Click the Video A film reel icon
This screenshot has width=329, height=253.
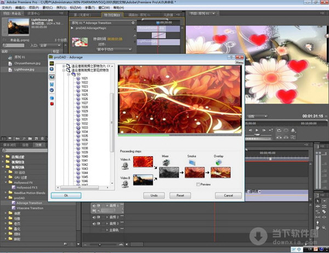point(125,166)
